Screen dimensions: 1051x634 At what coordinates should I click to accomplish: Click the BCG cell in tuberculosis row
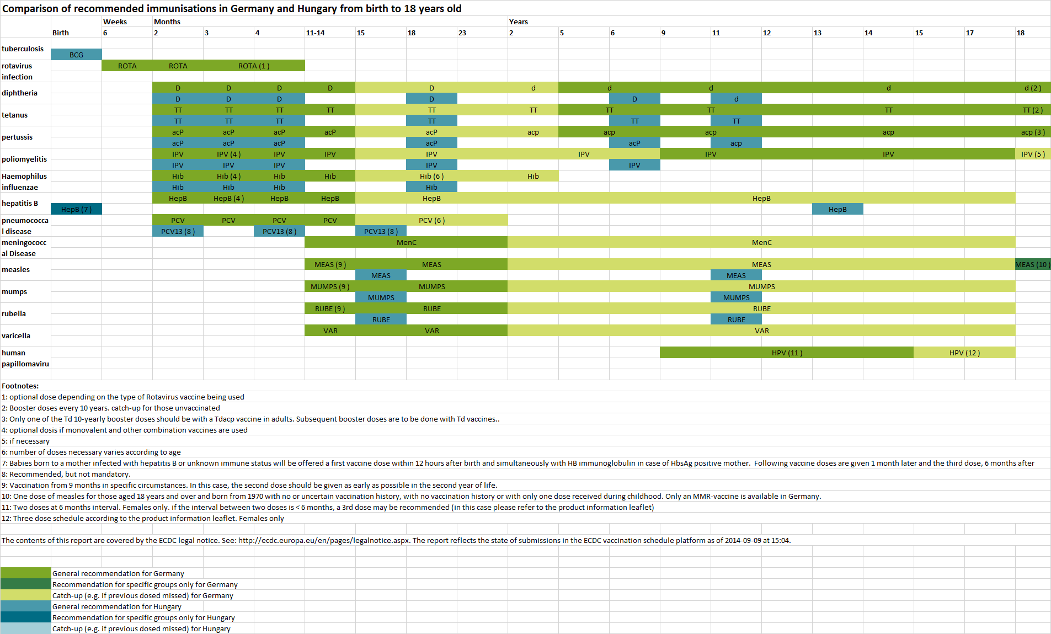pos(76,55)
